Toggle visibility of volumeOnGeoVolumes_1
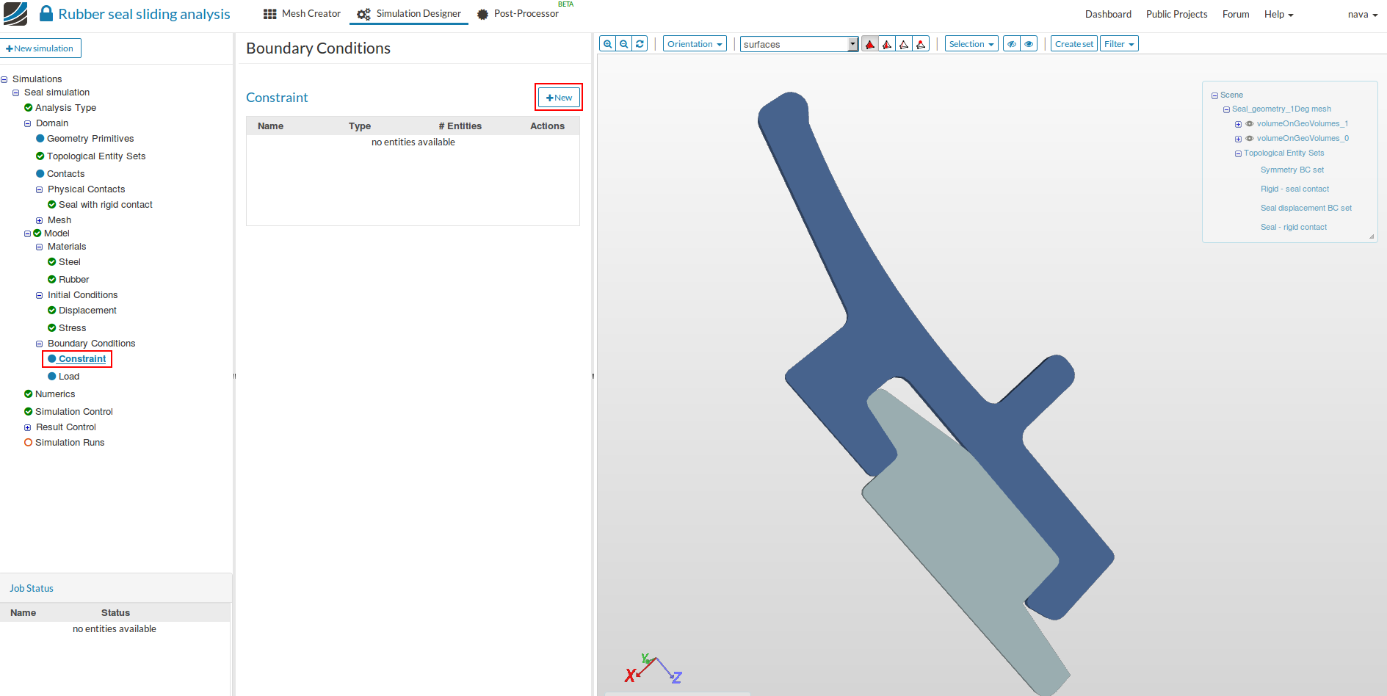This screenshot has height=696, width=1387. click(x=1250, y=124)
